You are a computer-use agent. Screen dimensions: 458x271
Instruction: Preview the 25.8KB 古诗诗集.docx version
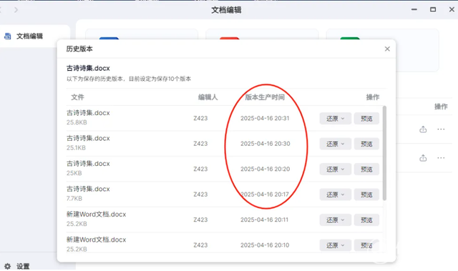366,119
